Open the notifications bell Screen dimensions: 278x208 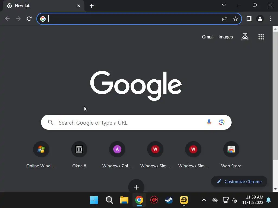268,200
